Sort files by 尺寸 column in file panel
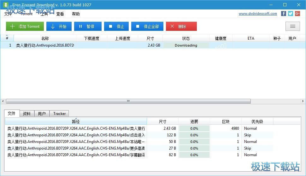The width and height of the screenshot is (306, 176). pos(162,122)
